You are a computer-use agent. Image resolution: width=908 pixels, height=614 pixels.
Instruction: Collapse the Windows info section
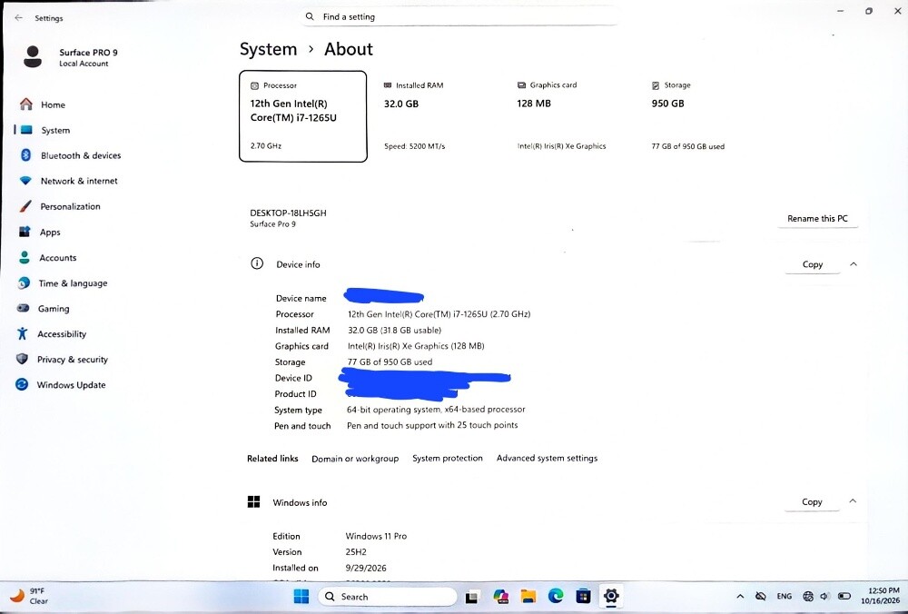pos(853,501)
